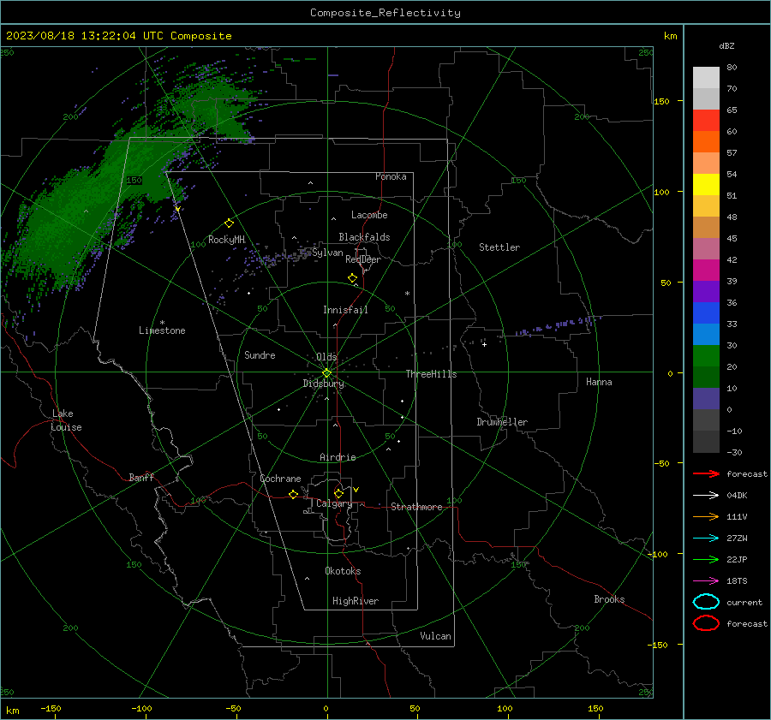Click the red forecast ellipse legend icon
This screenshot has height=720, width=771.
pyautogui.click(x=706, y=622)
